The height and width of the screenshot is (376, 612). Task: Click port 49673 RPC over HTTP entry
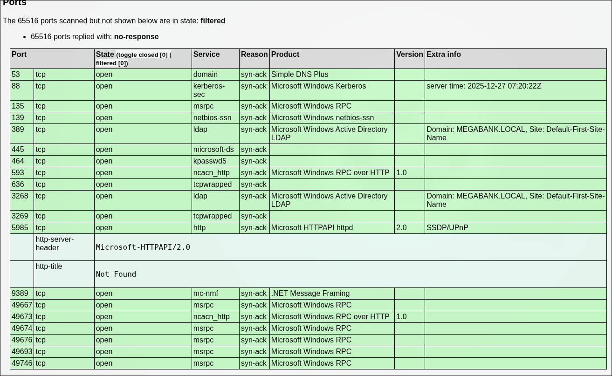[308, 317]
